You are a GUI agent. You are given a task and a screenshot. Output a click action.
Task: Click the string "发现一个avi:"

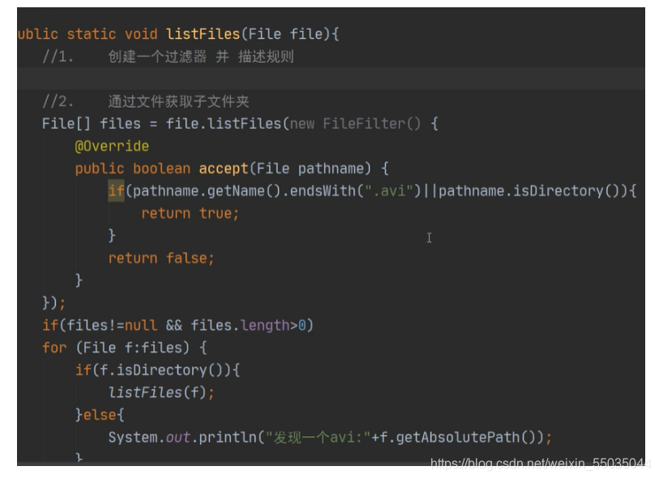pos(319,438)
